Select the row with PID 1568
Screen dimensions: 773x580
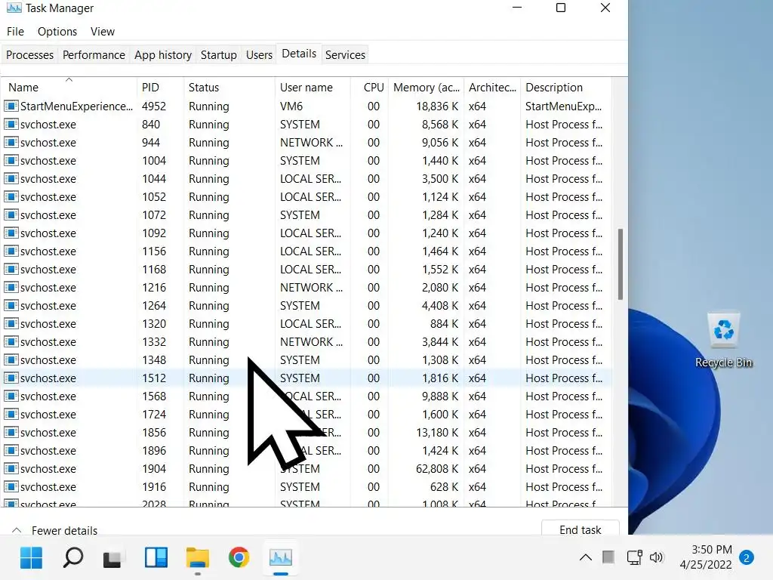point(306,396)
